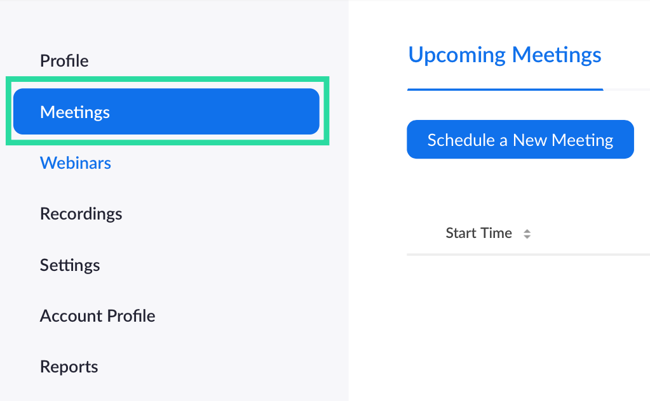Viewport: 650px width, 401px height.
Task: Open Recordings from the sidebar
Action: pyautogui.click(x=81, y=214)
